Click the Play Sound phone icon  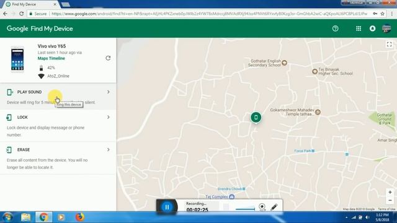[x=10, y=92]
